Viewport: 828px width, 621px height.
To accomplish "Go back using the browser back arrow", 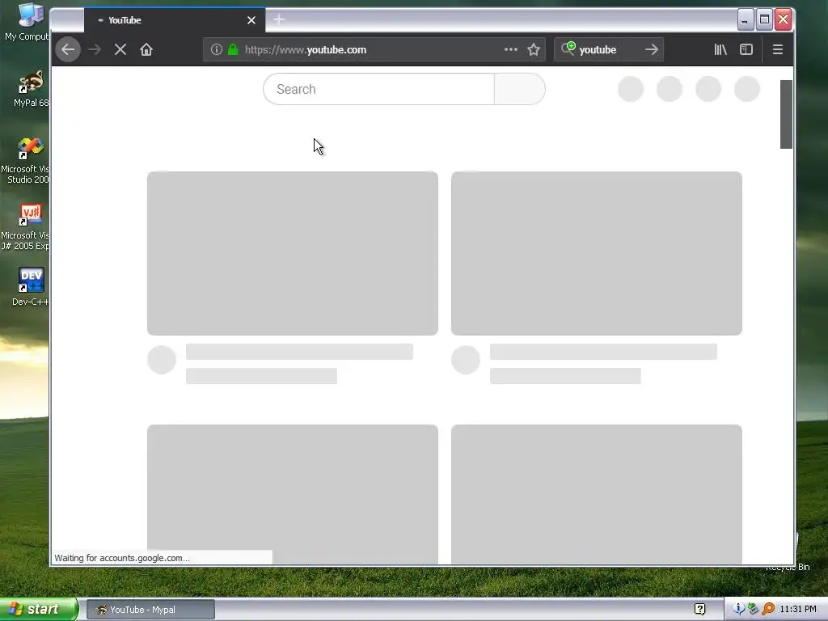I will click(x=68, y=49).
